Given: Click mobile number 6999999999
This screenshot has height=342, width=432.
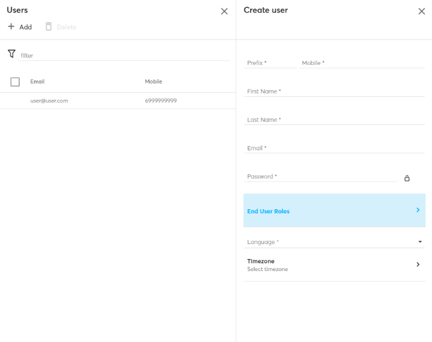Looking at the screenshot, I should pyautogui.click(x=161, y=101).
